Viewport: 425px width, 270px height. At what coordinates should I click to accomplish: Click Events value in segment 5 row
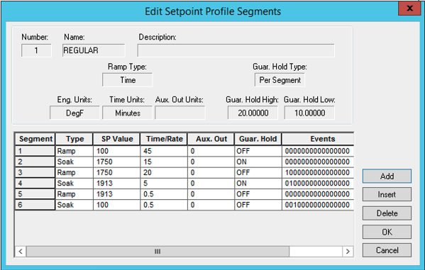pos(318,194)
